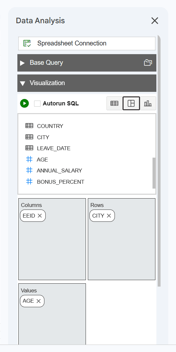Select the AGE field in list
Screen dimensions: 176x352
[x=42, y=160]
